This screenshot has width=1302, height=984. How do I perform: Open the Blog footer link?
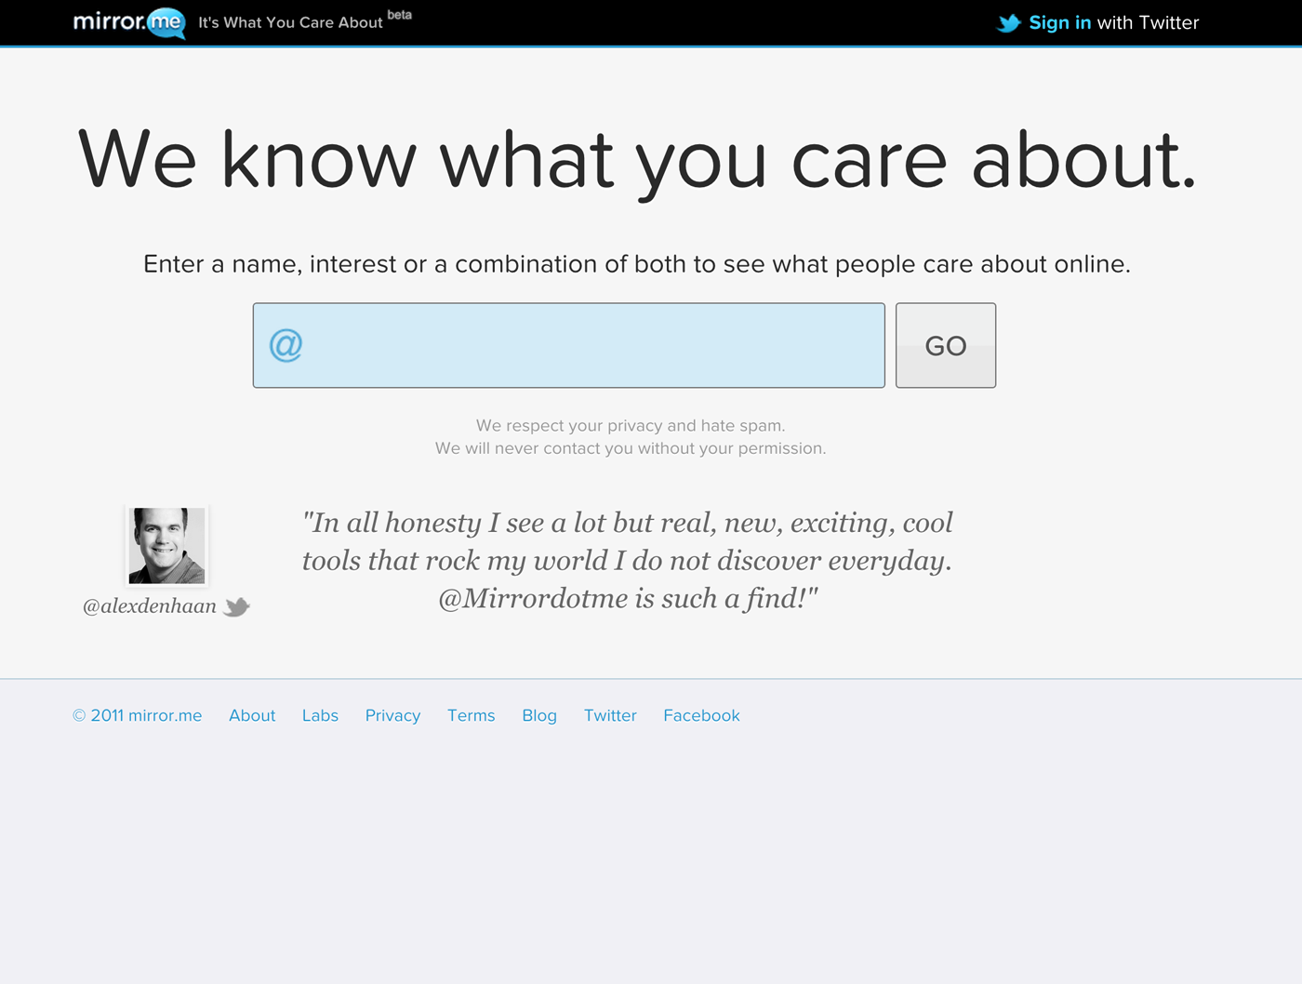pos(539,715)
